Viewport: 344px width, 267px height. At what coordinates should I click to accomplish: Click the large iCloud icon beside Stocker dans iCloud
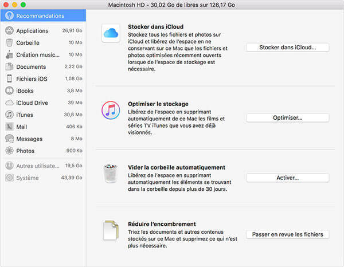pos(111,33)
